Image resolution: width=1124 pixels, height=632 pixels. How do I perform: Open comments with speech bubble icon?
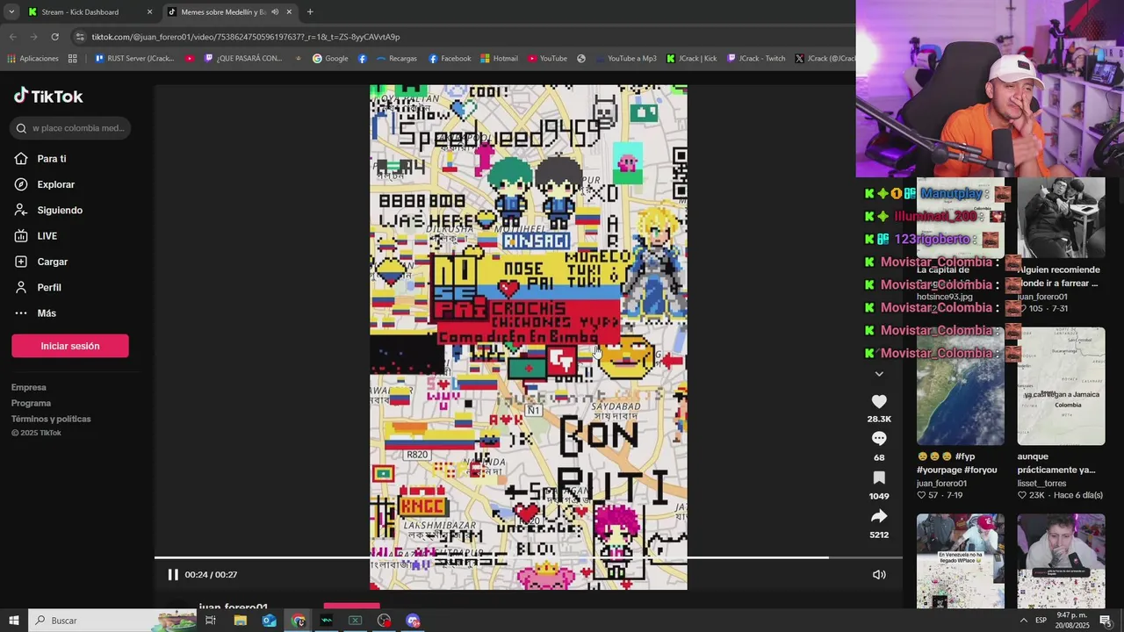coord(879,439)
